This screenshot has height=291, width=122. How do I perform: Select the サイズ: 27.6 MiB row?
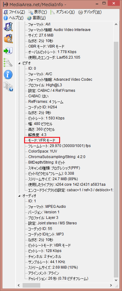[41, 35]
